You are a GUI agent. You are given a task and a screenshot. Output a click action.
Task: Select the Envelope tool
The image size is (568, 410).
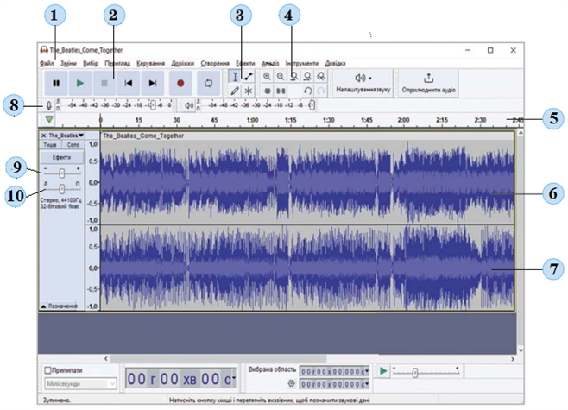(x=249, y=77)
